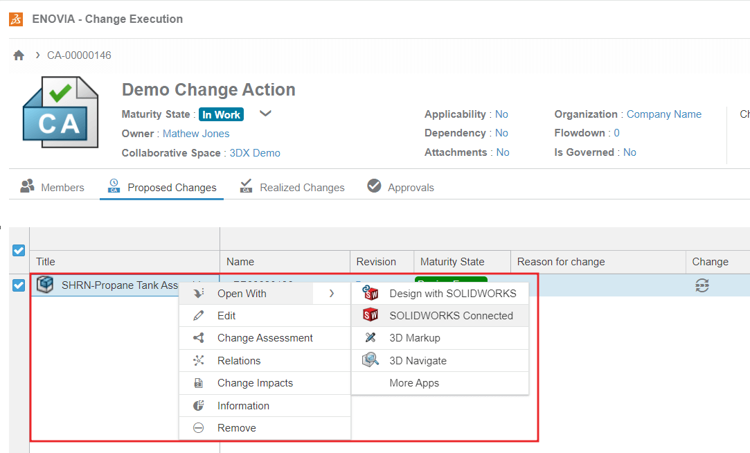Image resolution: width=750 pixels, height=453 pixels.
Task: Click the Members tab people icon
Action: pyautogui.click(x=27, y=186)
